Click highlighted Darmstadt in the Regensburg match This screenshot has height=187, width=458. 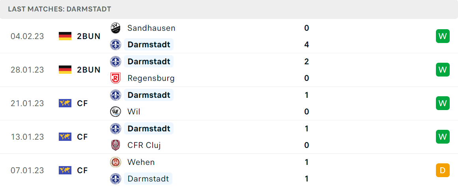(x=149, y=62)
